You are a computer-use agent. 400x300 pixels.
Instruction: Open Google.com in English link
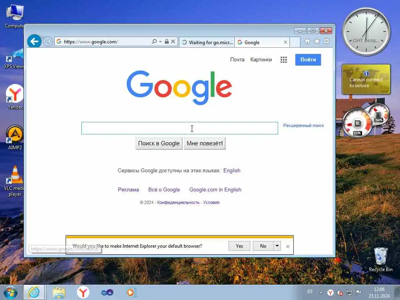[x=215, y=189]
